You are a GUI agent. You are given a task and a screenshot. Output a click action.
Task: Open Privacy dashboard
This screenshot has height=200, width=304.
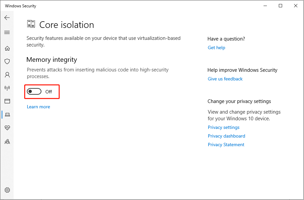(x=226, y=136)
